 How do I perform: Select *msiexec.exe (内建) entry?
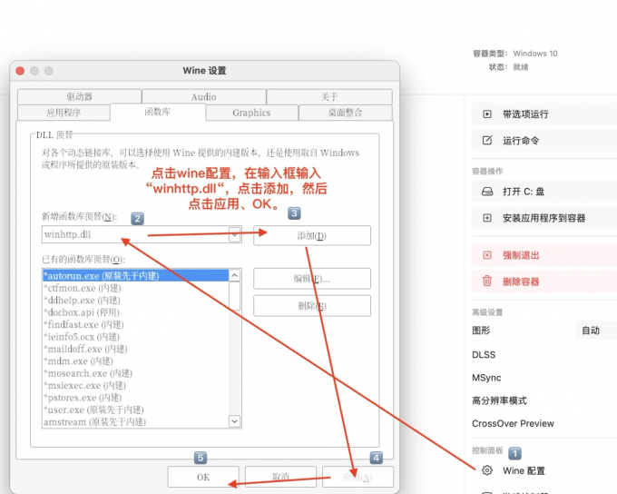click(135, 385)
